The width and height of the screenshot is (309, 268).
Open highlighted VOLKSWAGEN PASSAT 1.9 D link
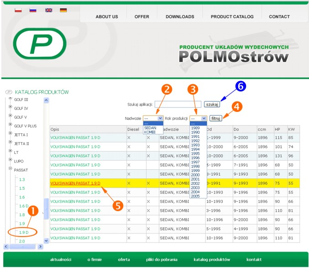click(75, 183)
